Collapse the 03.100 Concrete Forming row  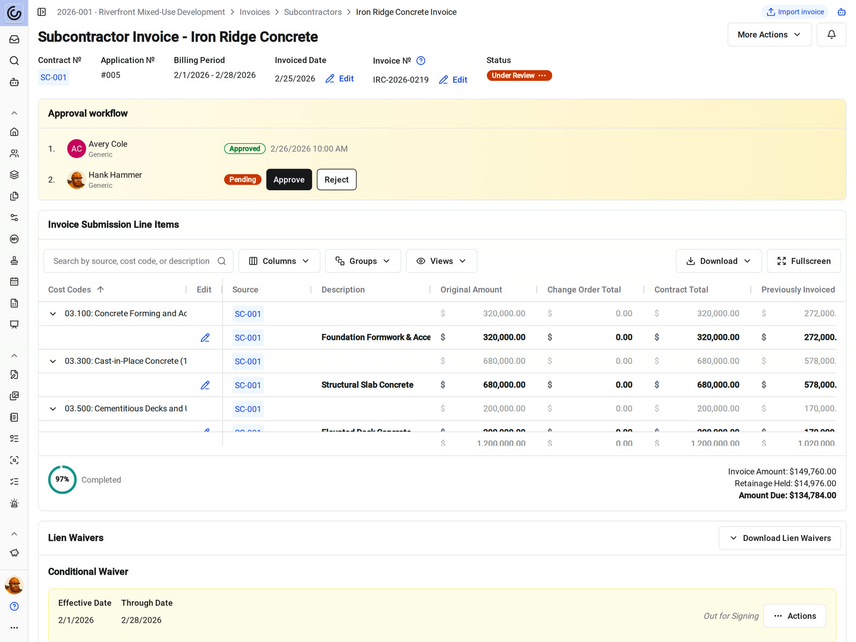53,314
